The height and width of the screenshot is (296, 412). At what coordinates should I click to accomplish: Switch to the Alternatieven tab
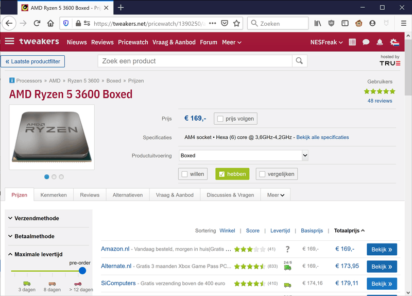[x=128, y=195]
